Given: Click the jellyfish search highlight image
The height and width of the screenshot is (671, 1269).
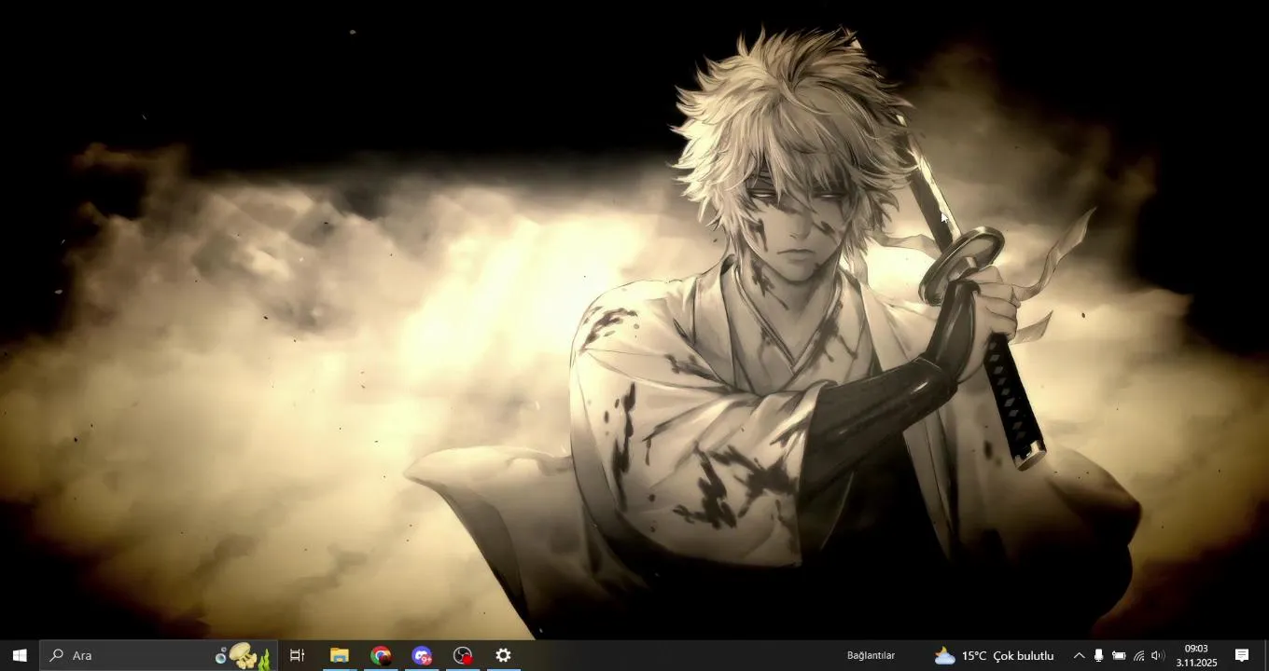Looking at the screenshot, I should pyautogui.click(x=243, y=656).
